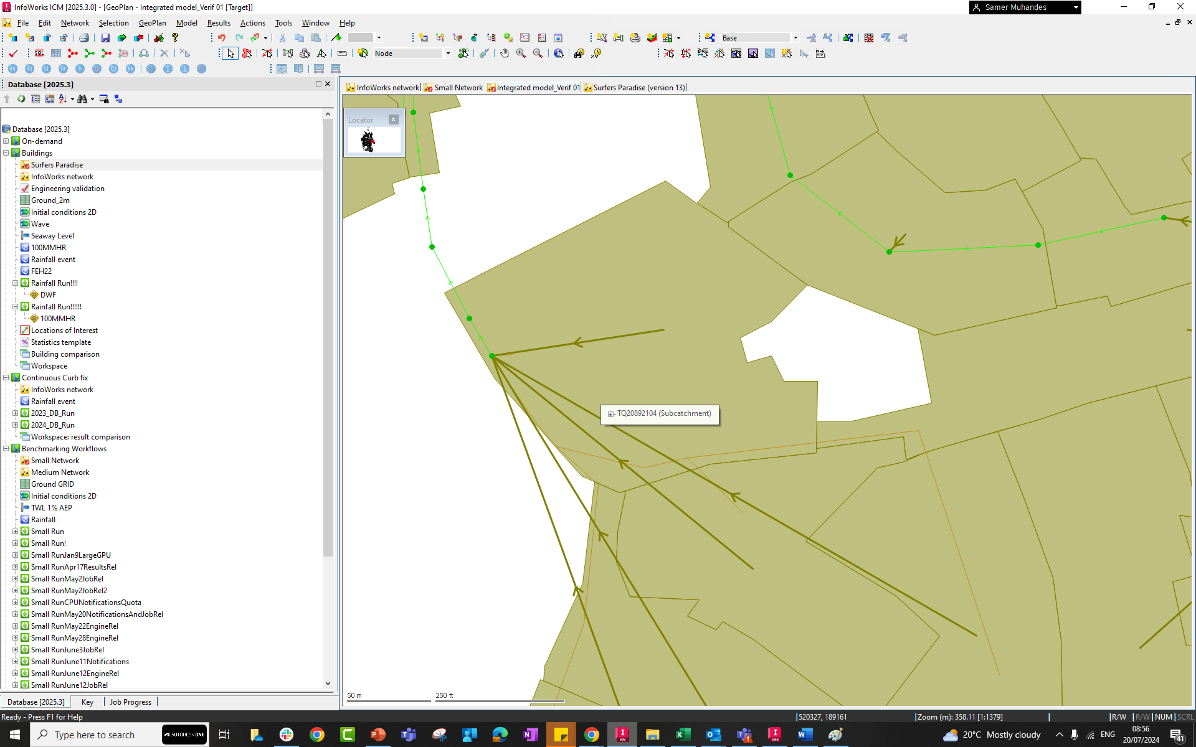The image size is (1196, 747).
Task: Click the Validate red checkmark icon
Action: coord(13,54)
